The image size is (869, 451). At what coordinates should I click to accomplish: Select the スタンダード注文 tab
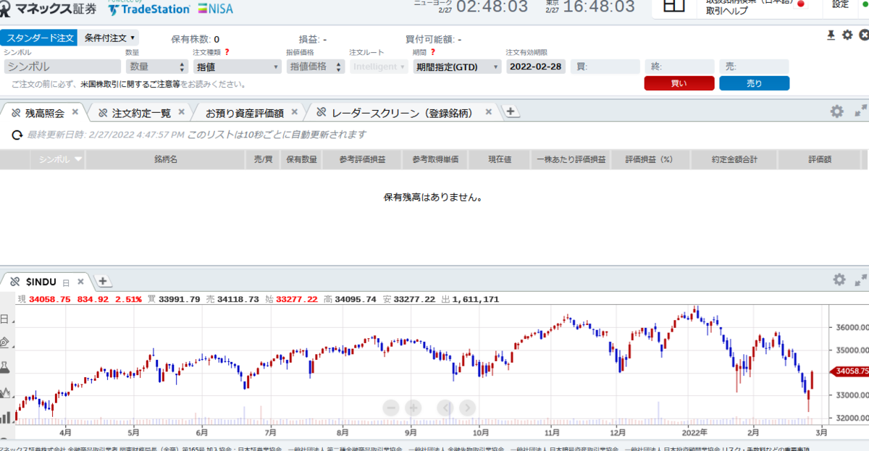[x=38, y=38]
